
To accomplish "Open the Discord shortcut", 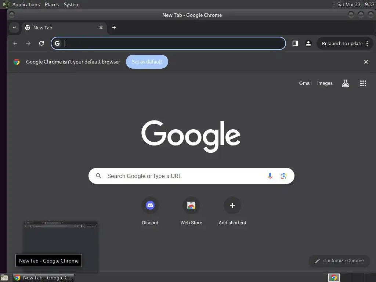I will point(150,211).
